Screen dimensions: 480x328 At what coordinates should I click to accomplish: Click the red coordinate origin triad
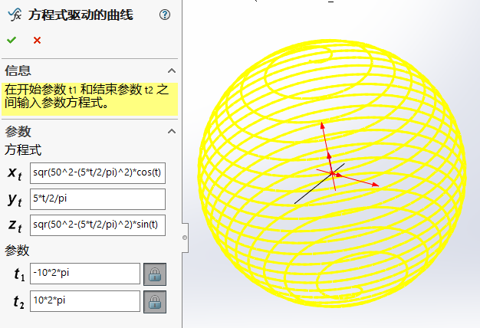333,173
